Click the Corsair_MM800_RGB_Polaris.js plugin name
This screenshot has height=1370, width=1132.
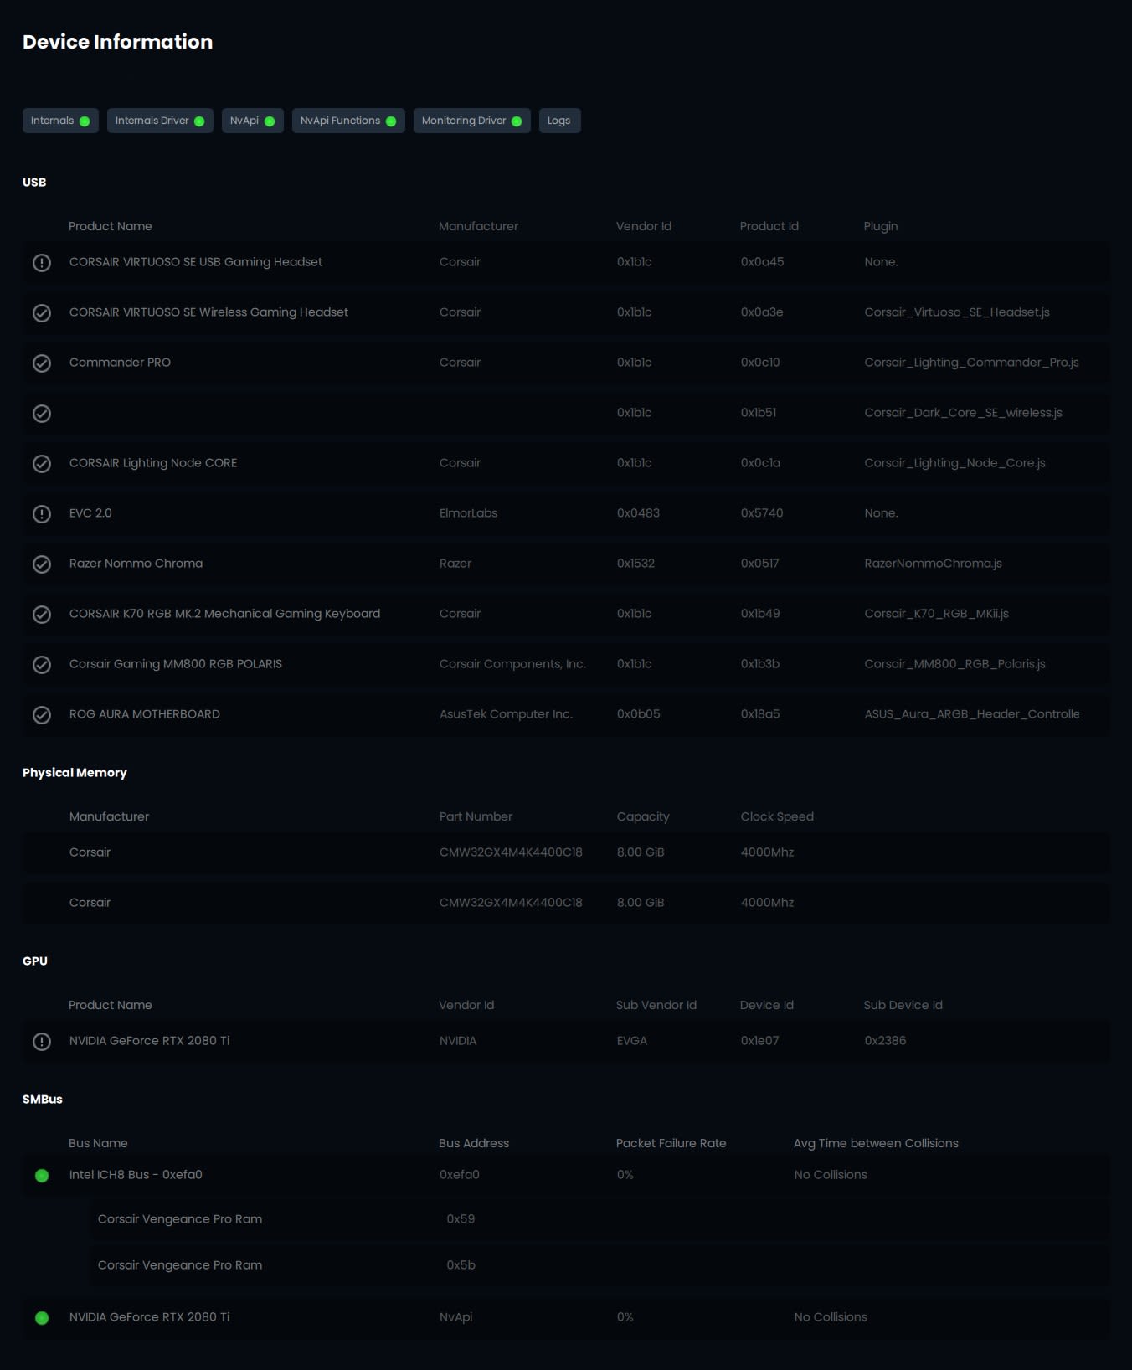click(955, 664)
